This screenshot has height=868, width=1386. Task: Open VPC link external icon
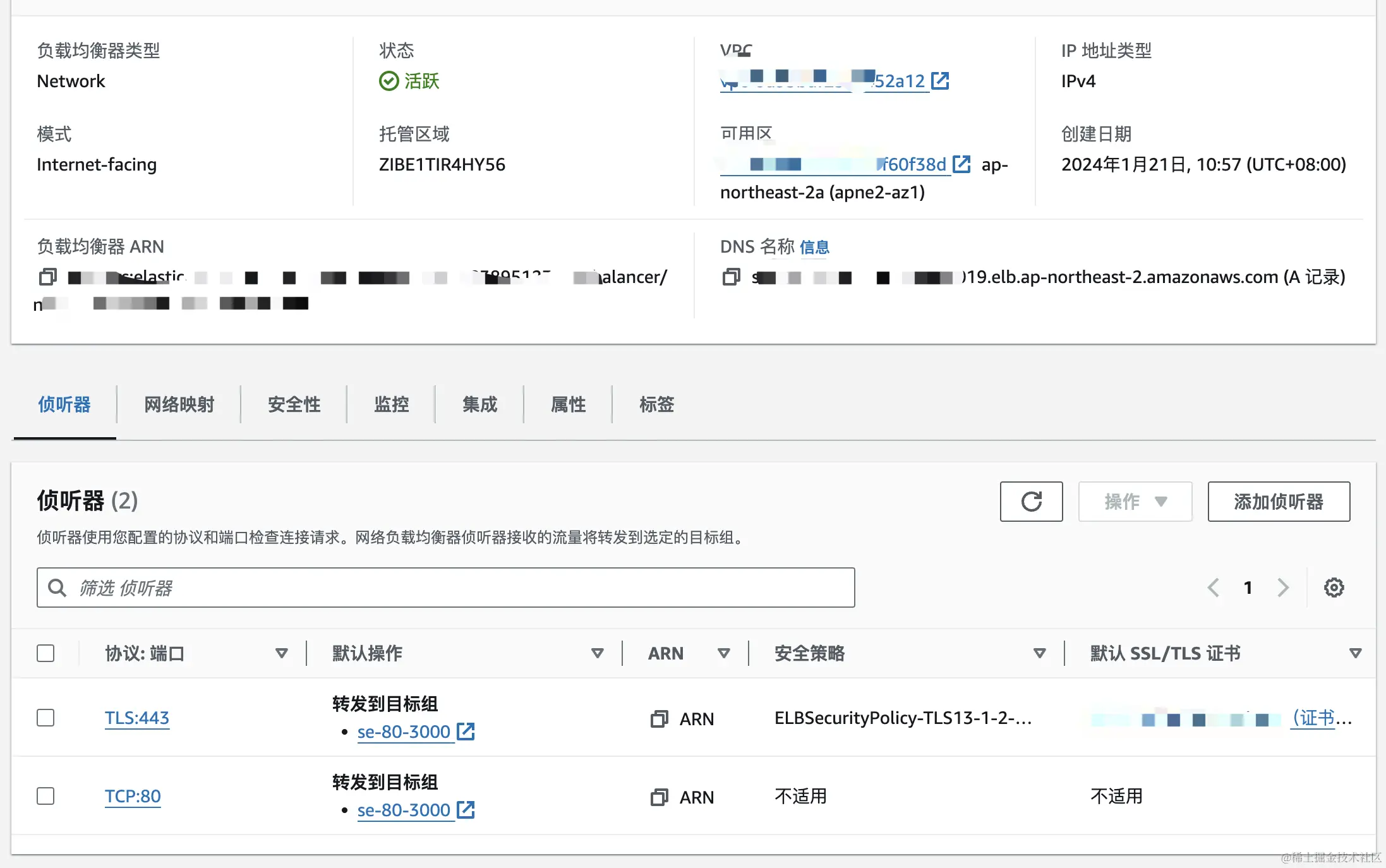point(941,81)
